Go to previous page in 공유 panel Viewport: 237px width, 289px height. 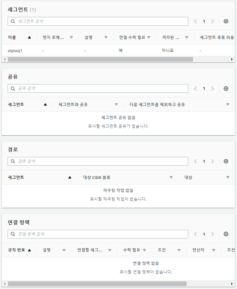coord(196,89)
